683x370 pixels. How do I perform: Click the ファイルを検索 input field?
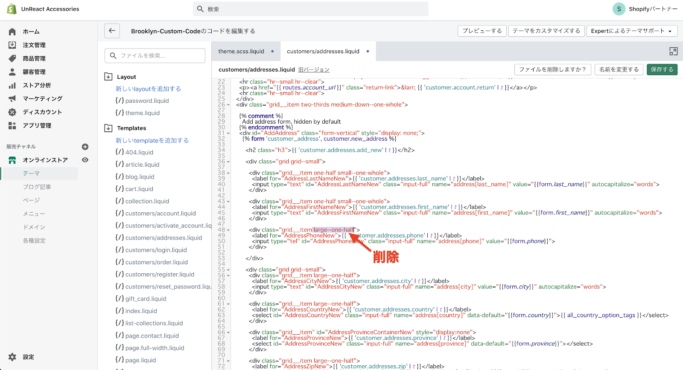coord(155,55)
